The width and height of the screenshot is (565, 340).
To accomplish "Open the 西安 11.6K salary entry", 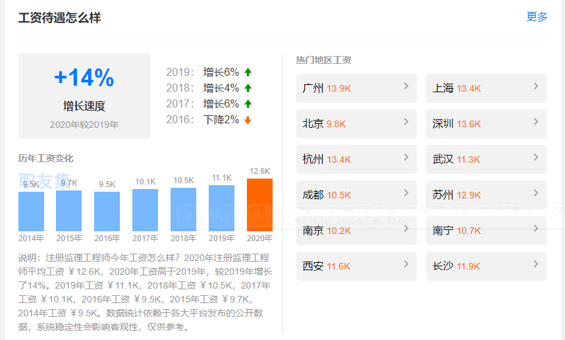I will [x=356, y=266].
